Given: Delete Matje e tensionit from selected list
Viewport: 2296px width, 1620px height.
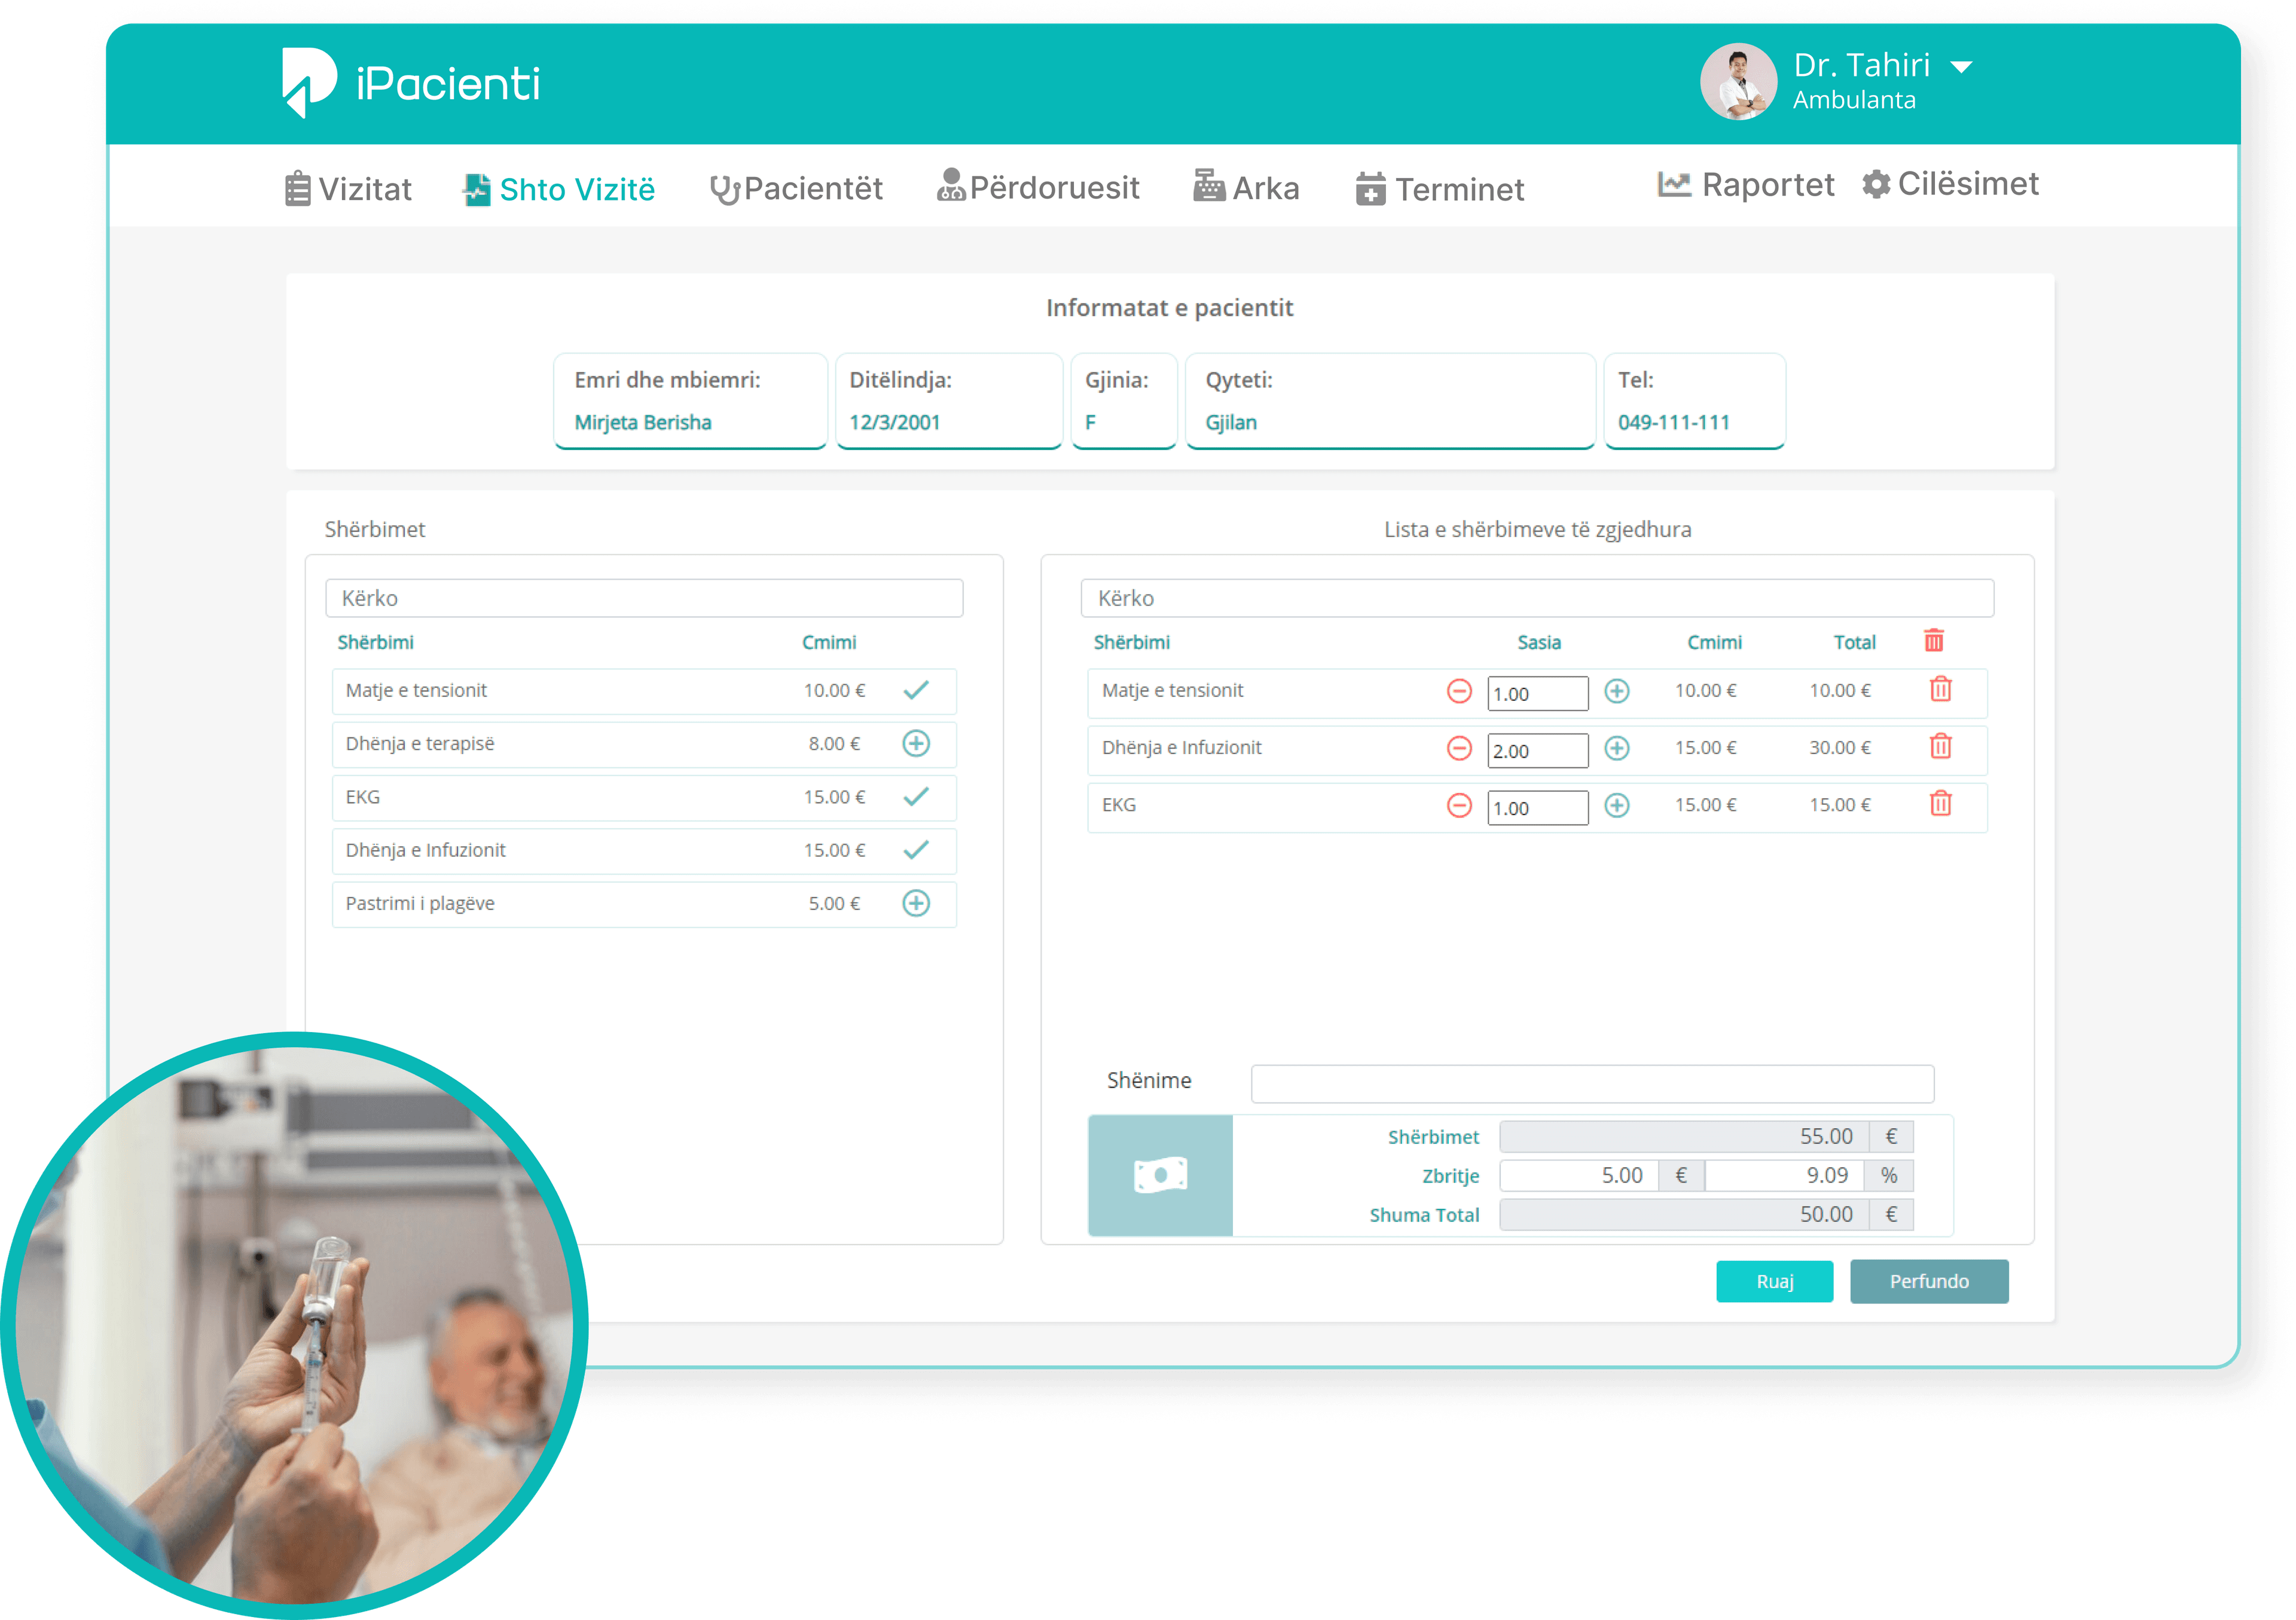Looking at the screenshot, I should coord(1940,690).
